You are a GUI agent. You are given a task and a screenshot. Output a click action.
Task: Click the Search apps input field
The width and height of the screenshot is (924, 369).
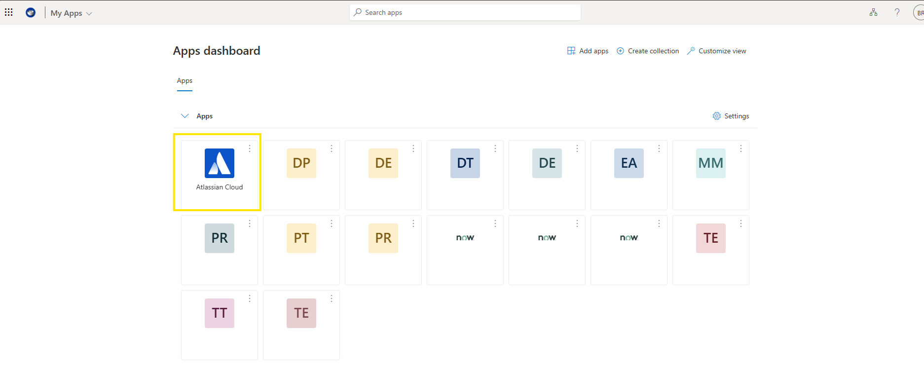(465, 12)
